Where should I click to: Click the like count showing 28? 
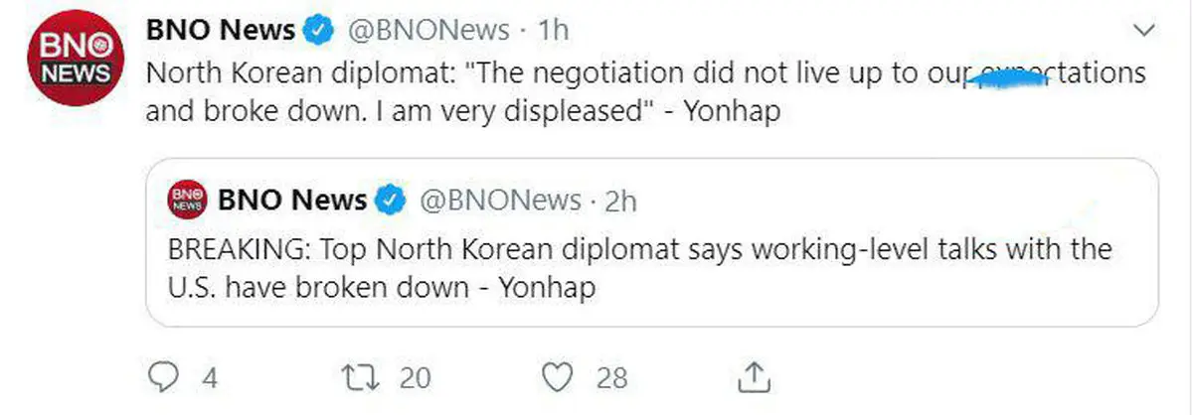coord(612,377)
